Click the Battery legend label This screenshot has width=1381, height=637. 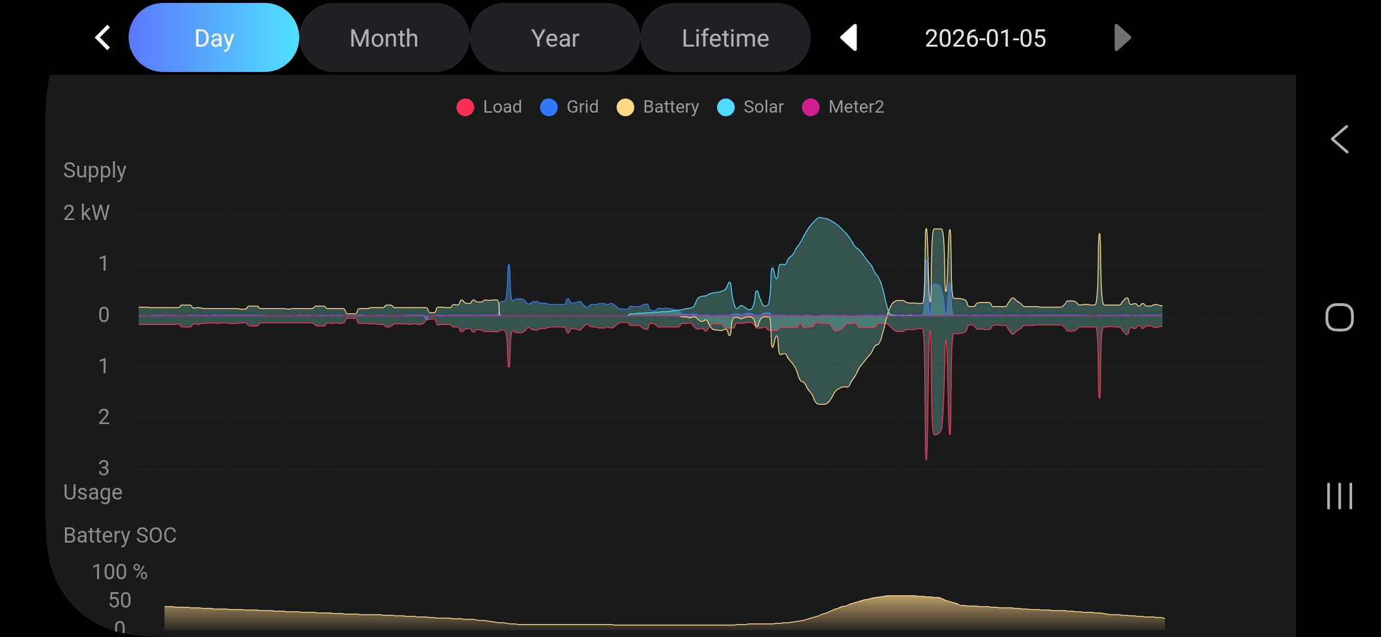(x=670, y=107)
